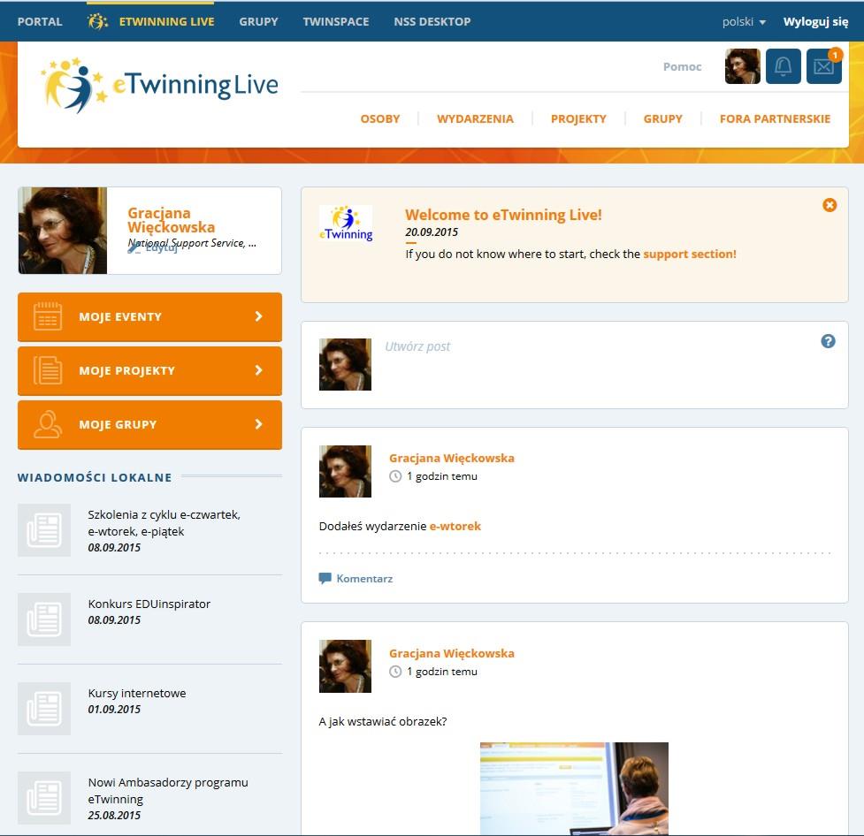Click avatar next to Utwórz post
This screenshot has width=864, height=836.
click(x=345, y=365)
